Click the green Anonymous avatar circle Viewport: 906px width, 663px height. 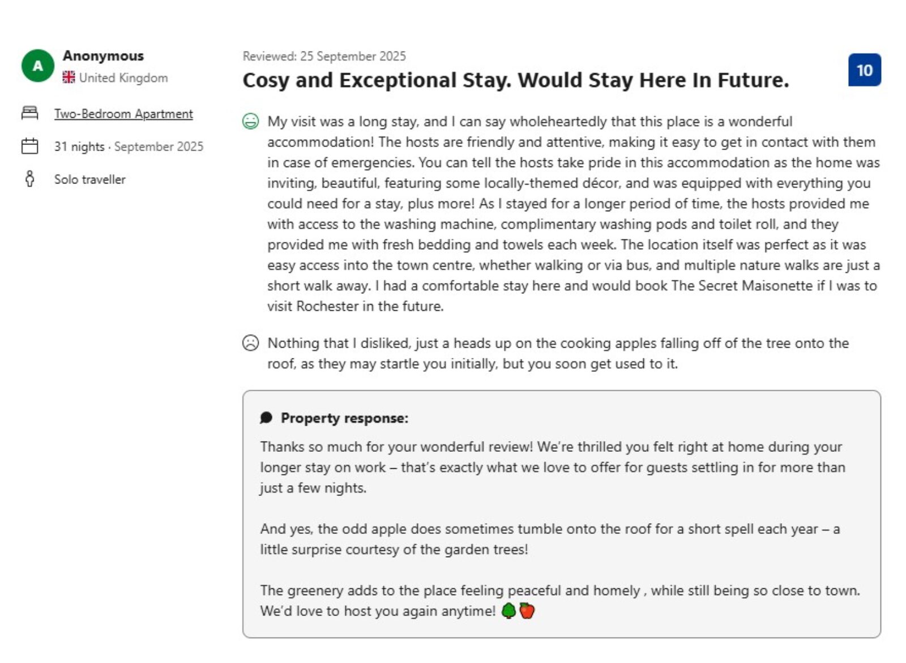pyautogui.click(x=37, y=66)
